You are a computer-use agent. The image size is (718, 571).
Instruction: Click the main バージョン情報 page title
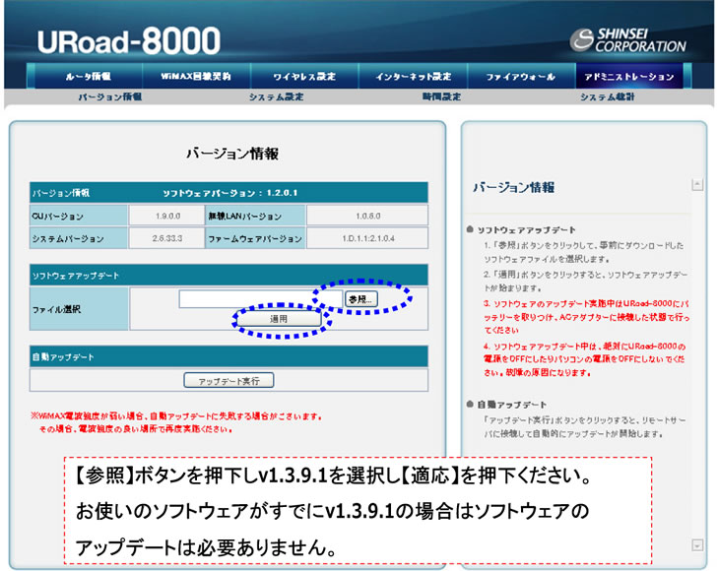click(x=232, y=154)
